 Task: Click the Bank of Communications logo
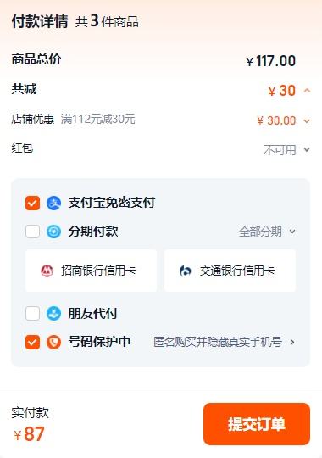[186, 271]
